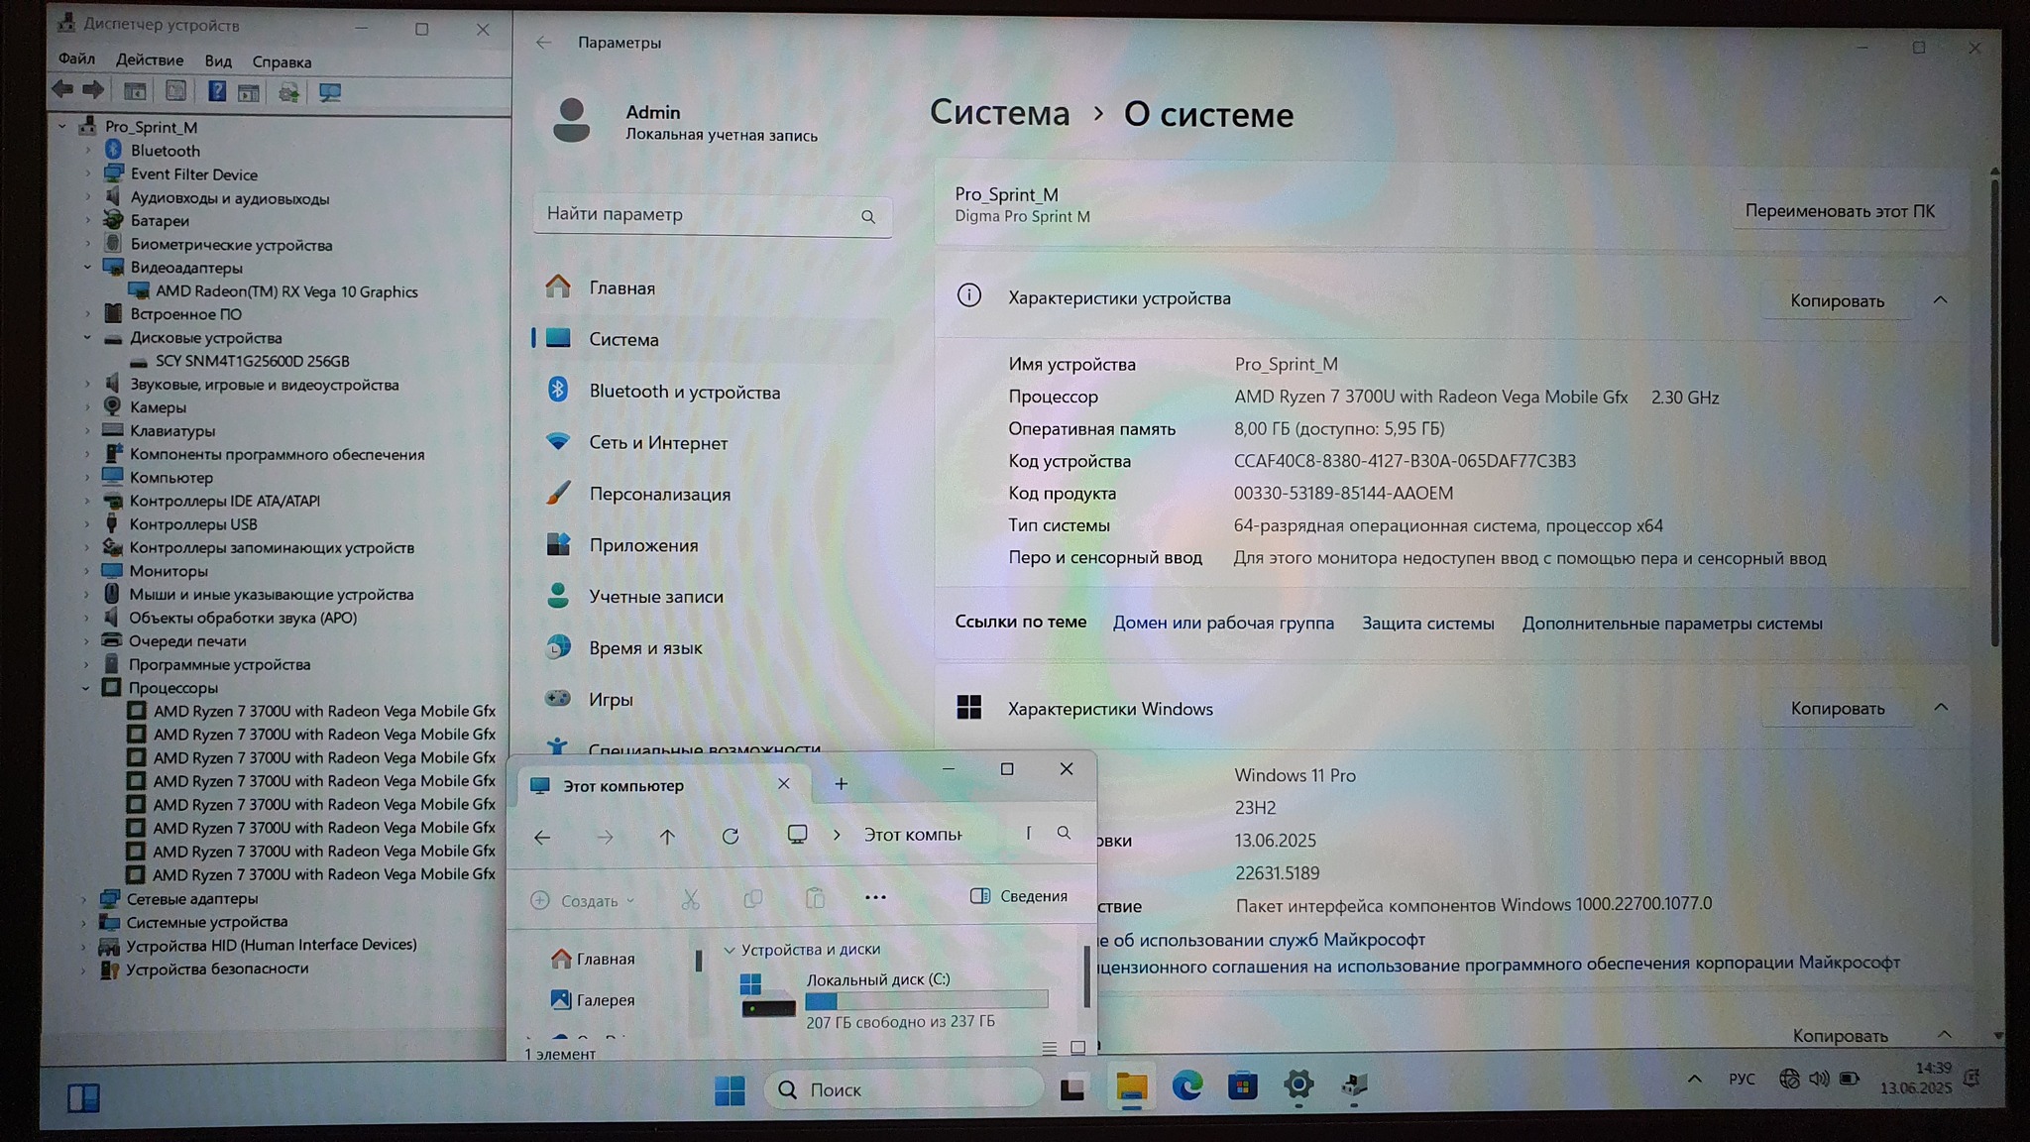This screenshot has width=2030, height=1142.
Task: Open Microsoft Store from the taskbar
Action: pyautogui.click(x=1242, y=1086)
